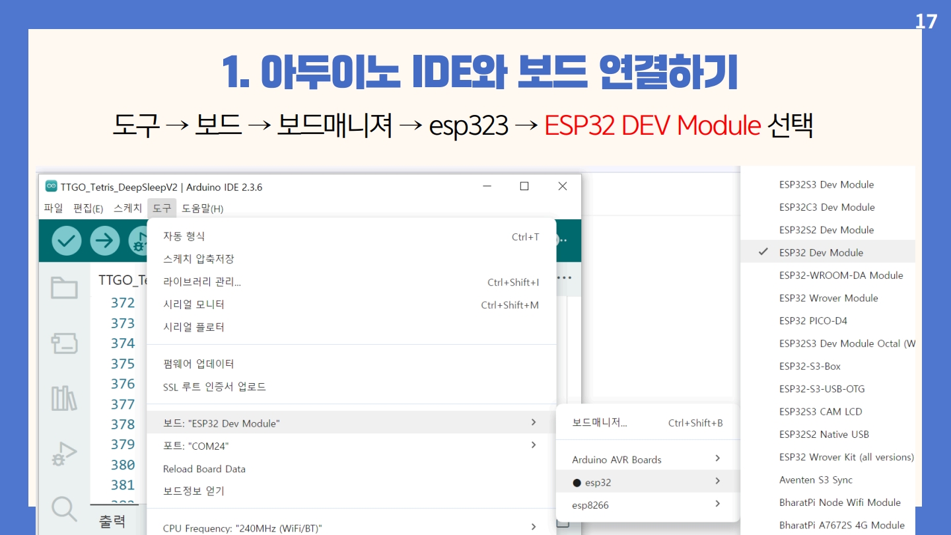The height and width of the screenshot is (535, 951).
Task: Select ESP32-S3-Box board
Action: pyautogui.click(x=828, y=366)
